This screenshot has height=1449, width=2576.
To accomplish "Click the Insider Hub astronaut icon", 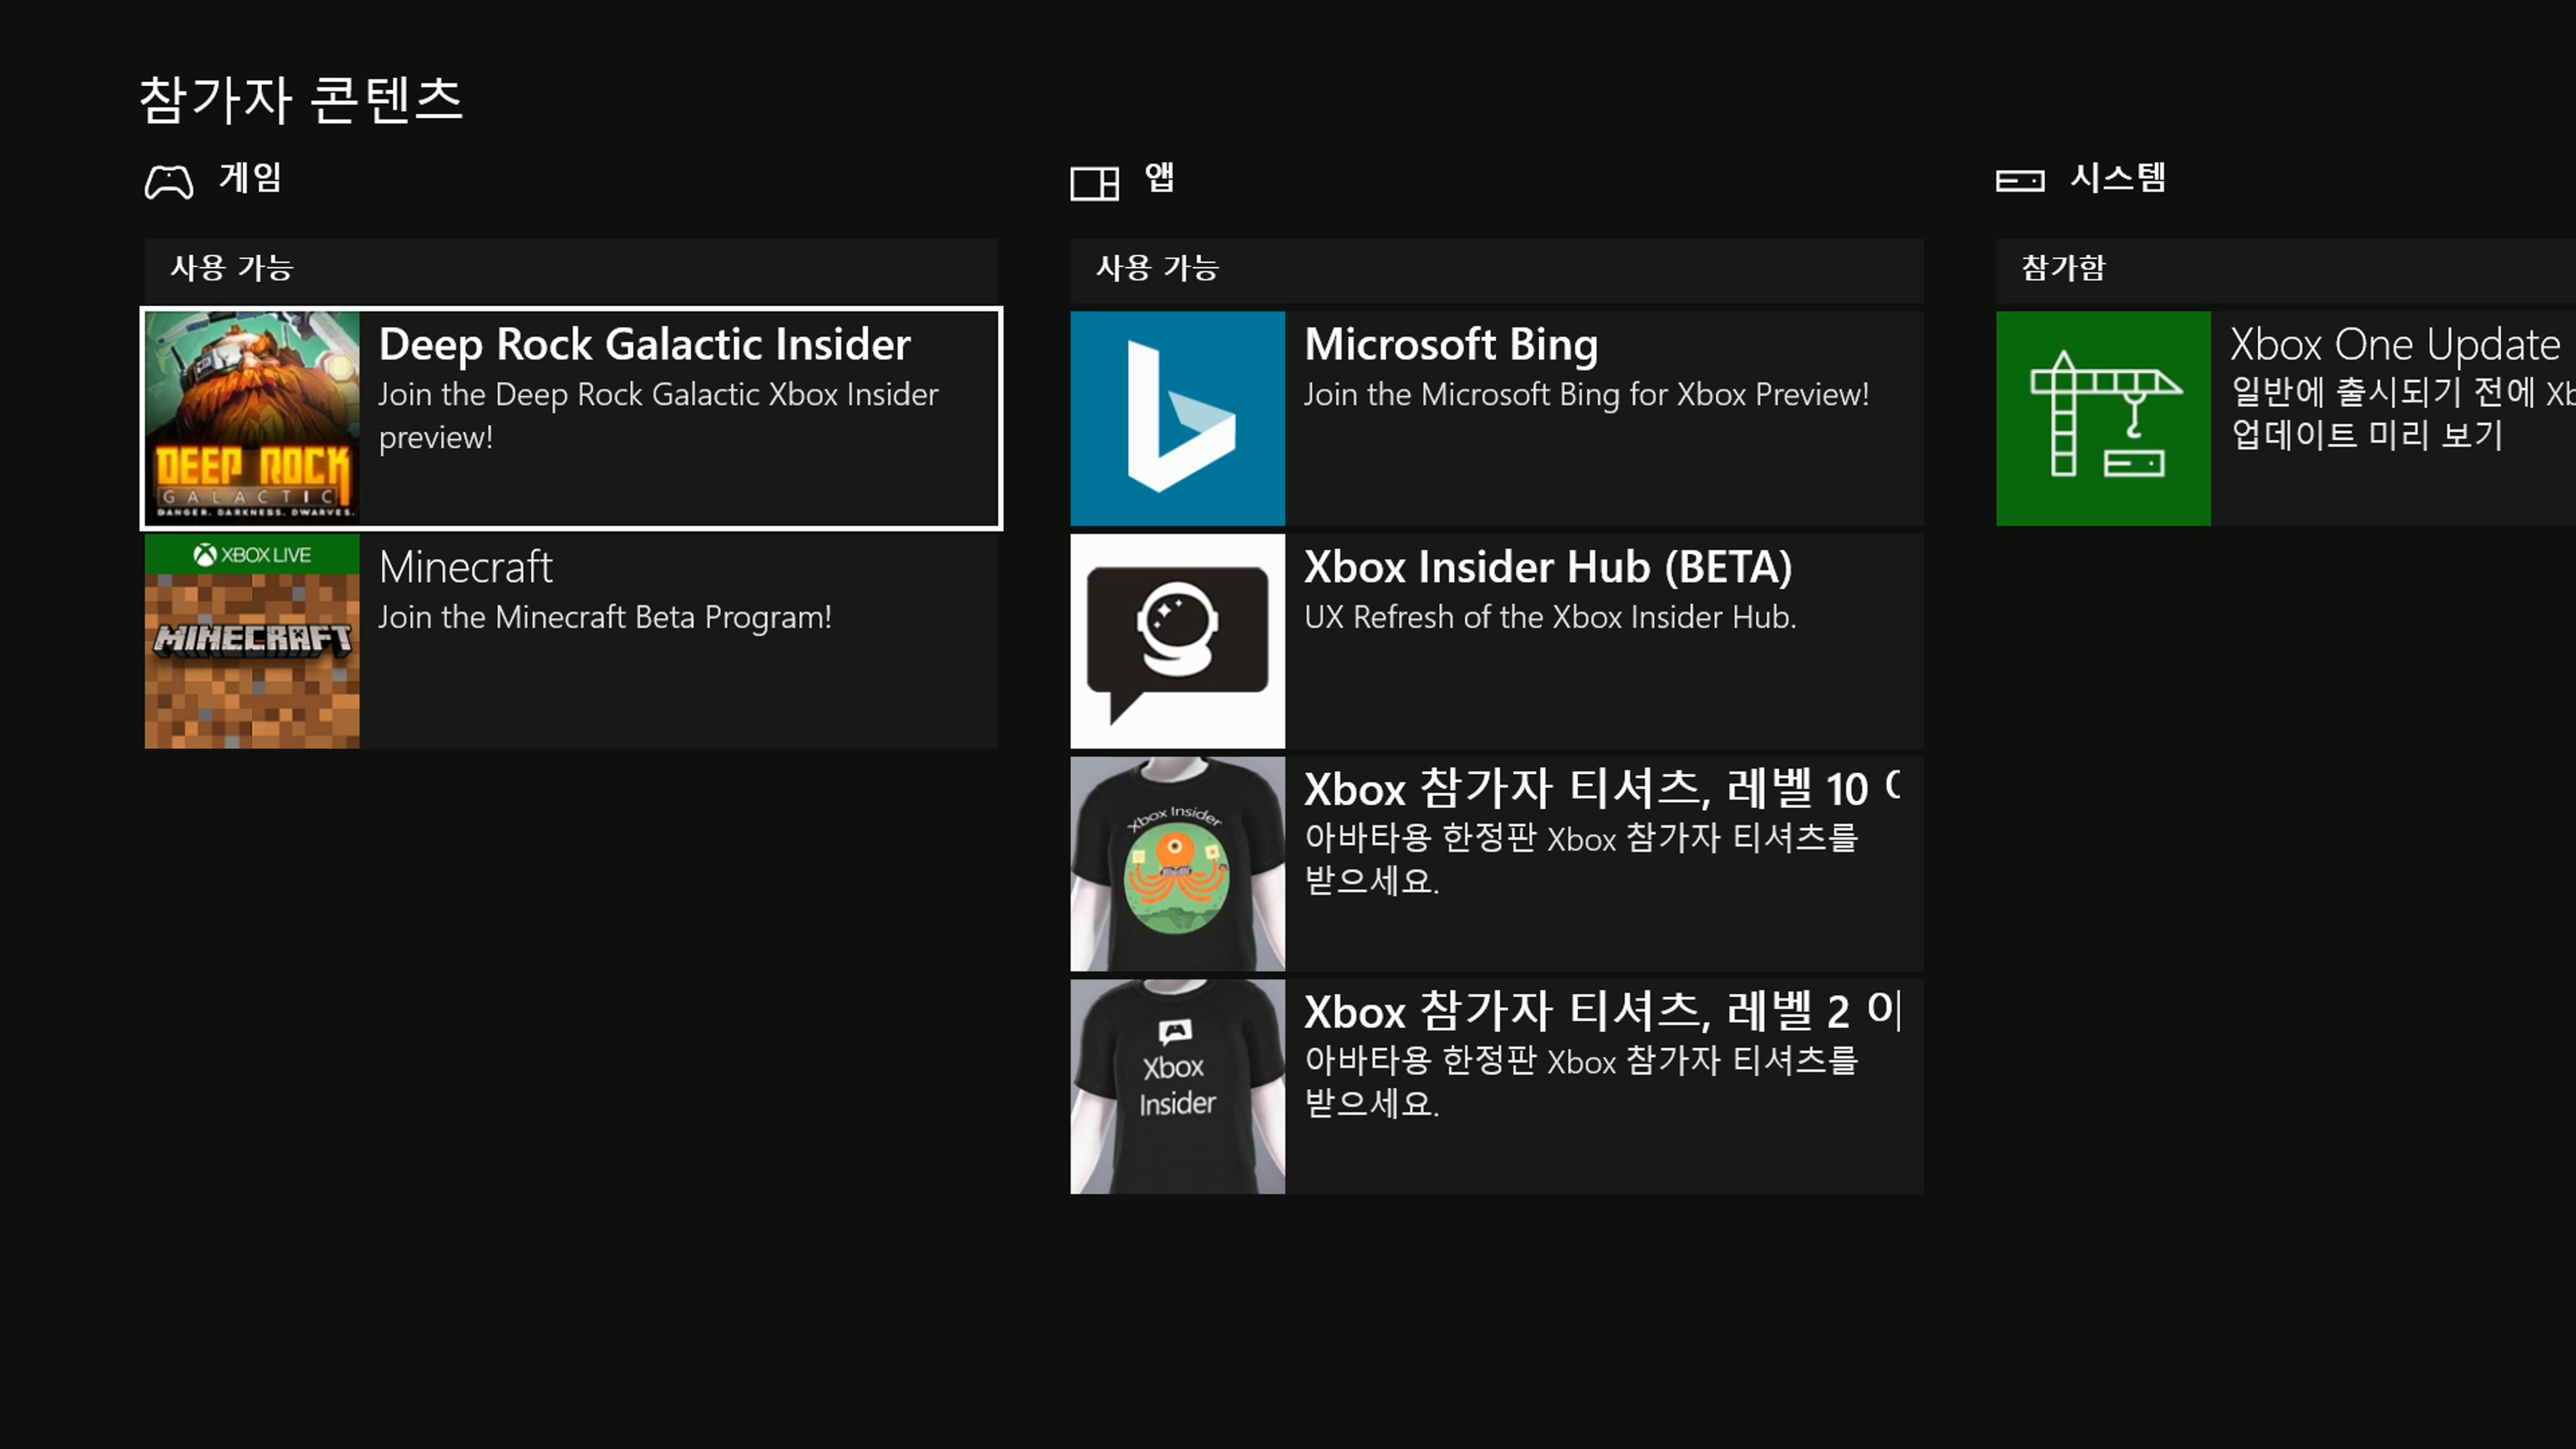I will click(x=1178, y=641).
